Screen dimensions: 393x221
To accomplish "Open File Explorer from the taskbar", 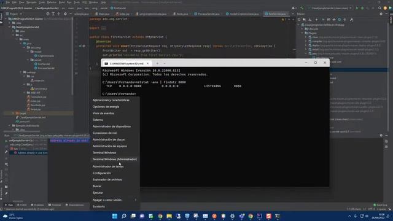I will tap(169, 216).
